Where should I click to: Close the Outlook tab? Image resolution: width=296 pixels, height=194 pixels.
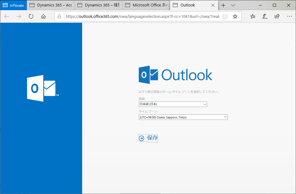click(x=213, y=5)
